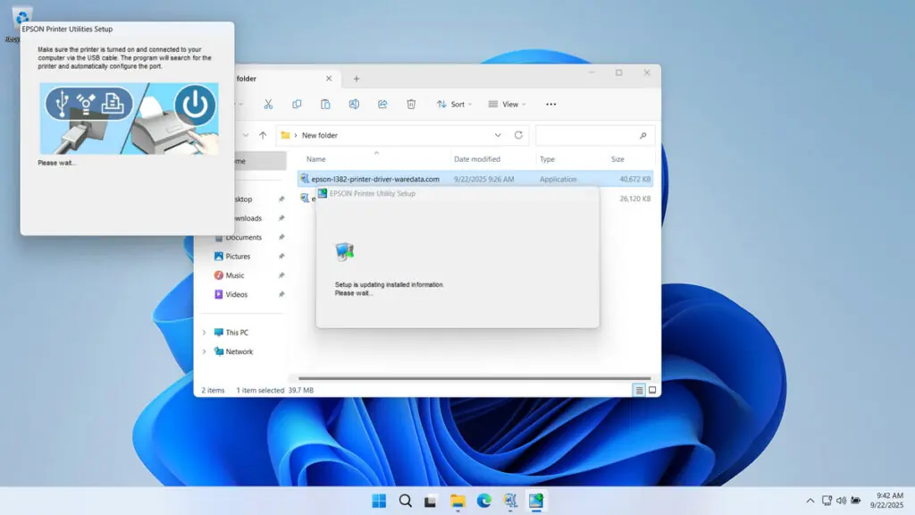This screenshot has width=915, height=515.
Task: Click EPSON Printer Utility Setup title bar
Action: pos(457,193)
